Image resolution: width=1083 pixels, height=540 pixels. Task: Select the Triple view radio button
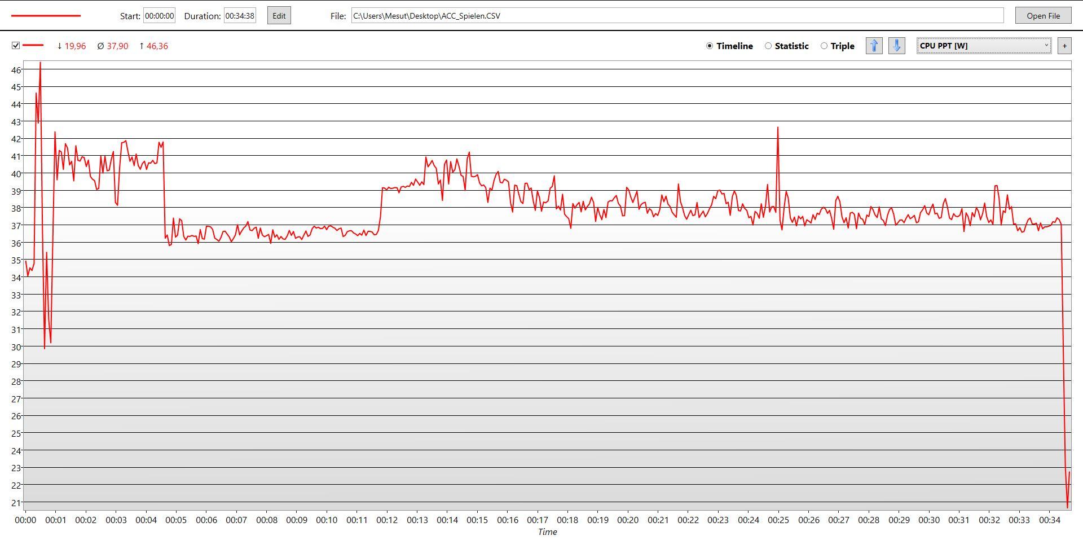tap(824, 46)
